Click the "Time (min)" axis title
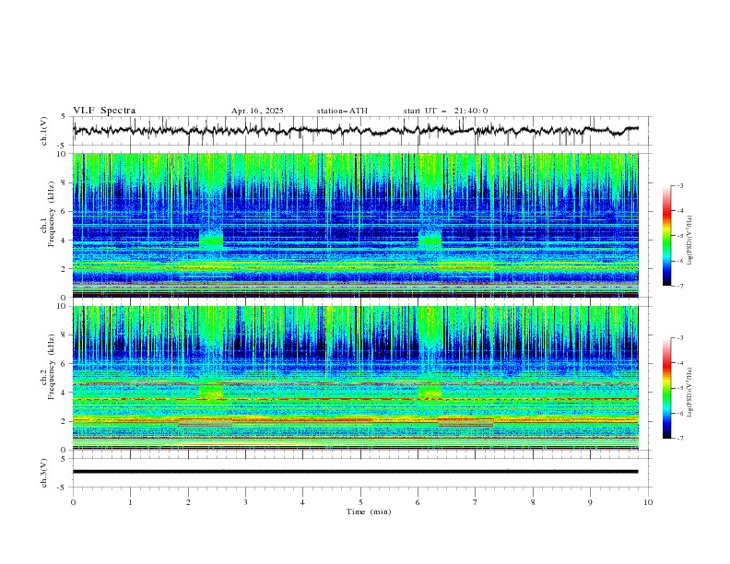730x564 pixels. pos(369,511)
